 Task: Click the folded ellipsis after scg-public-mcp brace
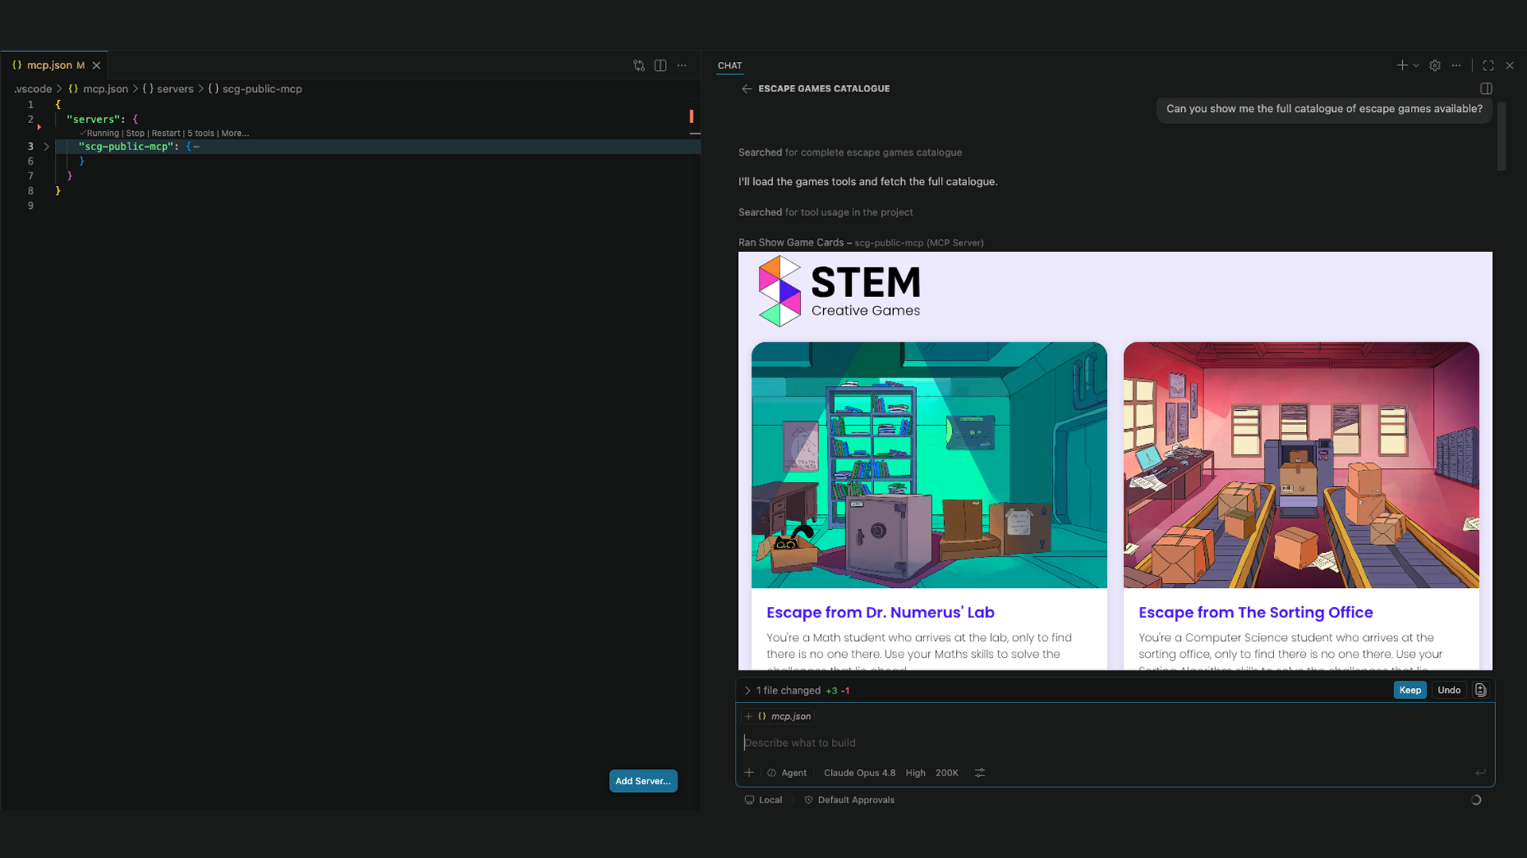[x=196, y=147]
